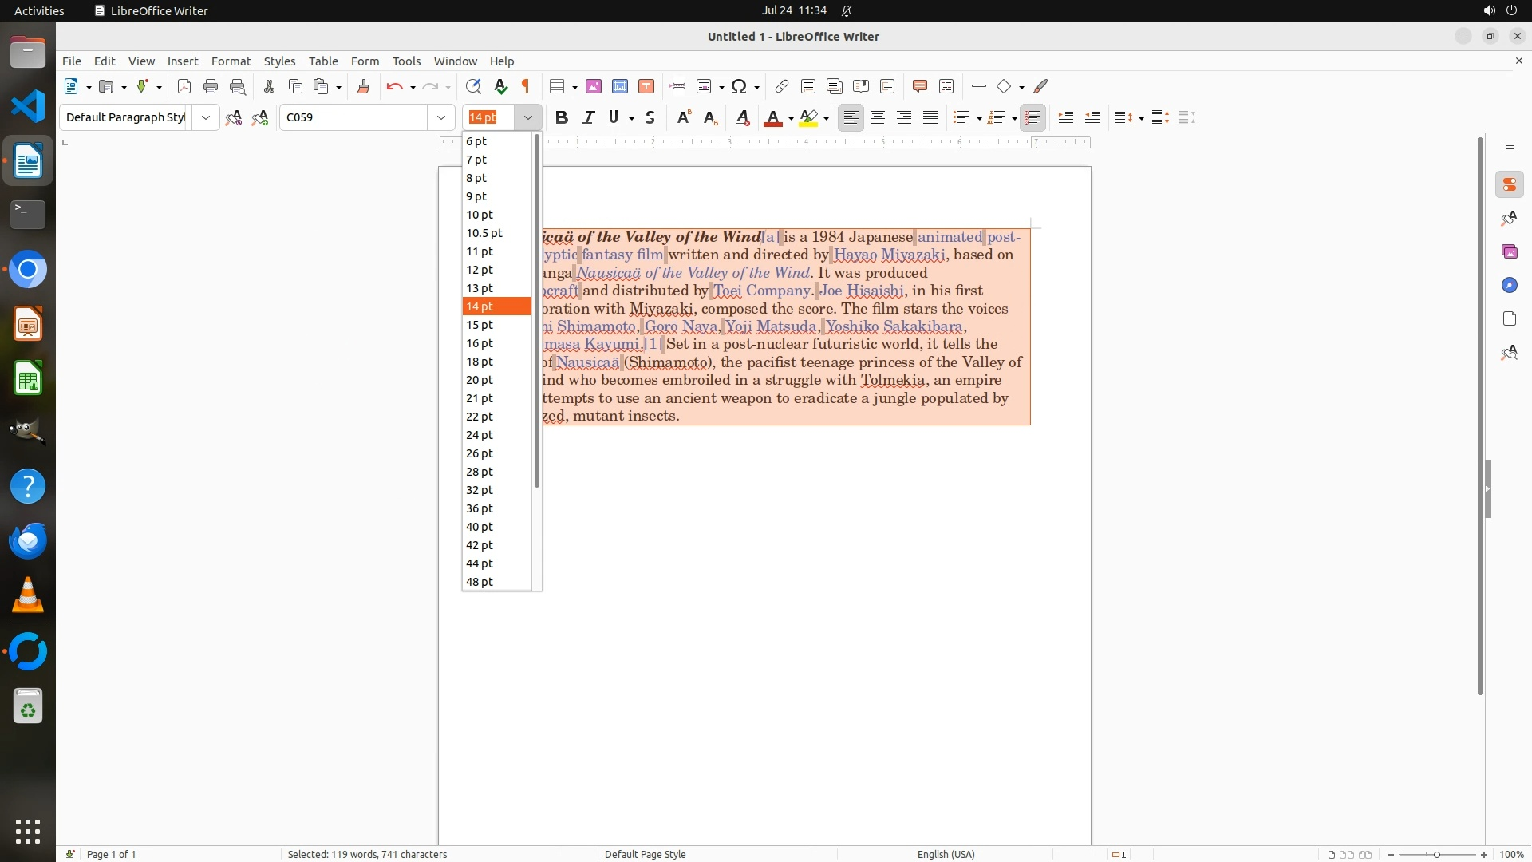
Task: Click the Export as PDF icon
Action: click(x=184, y=86)
